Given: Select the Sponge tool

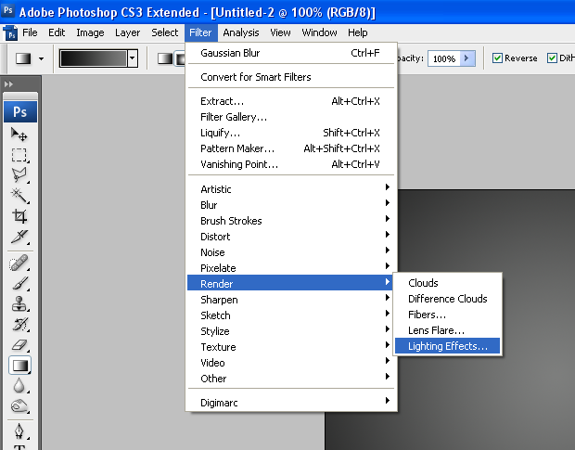Looking at the screenshot, I should (x=19, y=406).
